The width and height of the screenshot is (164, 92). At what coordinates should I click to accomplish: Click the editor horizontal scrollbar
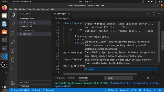[100, 74]
